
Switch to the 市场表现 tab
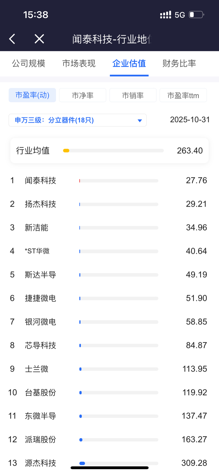point(79,64)
